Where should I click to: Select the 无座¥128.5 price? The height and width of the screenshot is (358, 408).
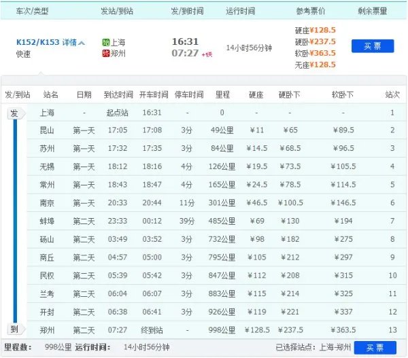point(315,65)
